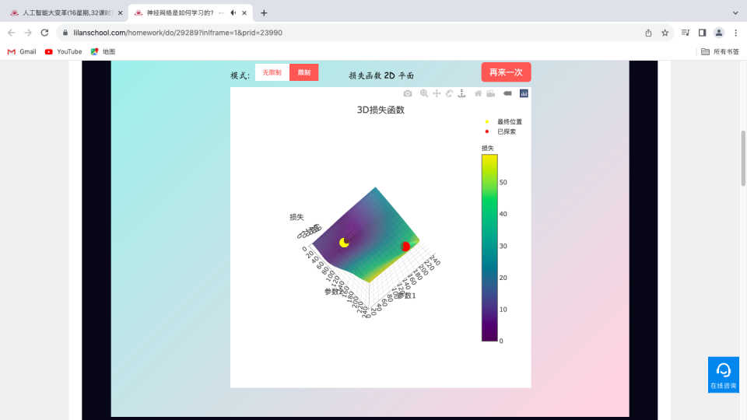
Task: Select the pan arrows tool
Action: pyautogui.click(x=437, y=94)
